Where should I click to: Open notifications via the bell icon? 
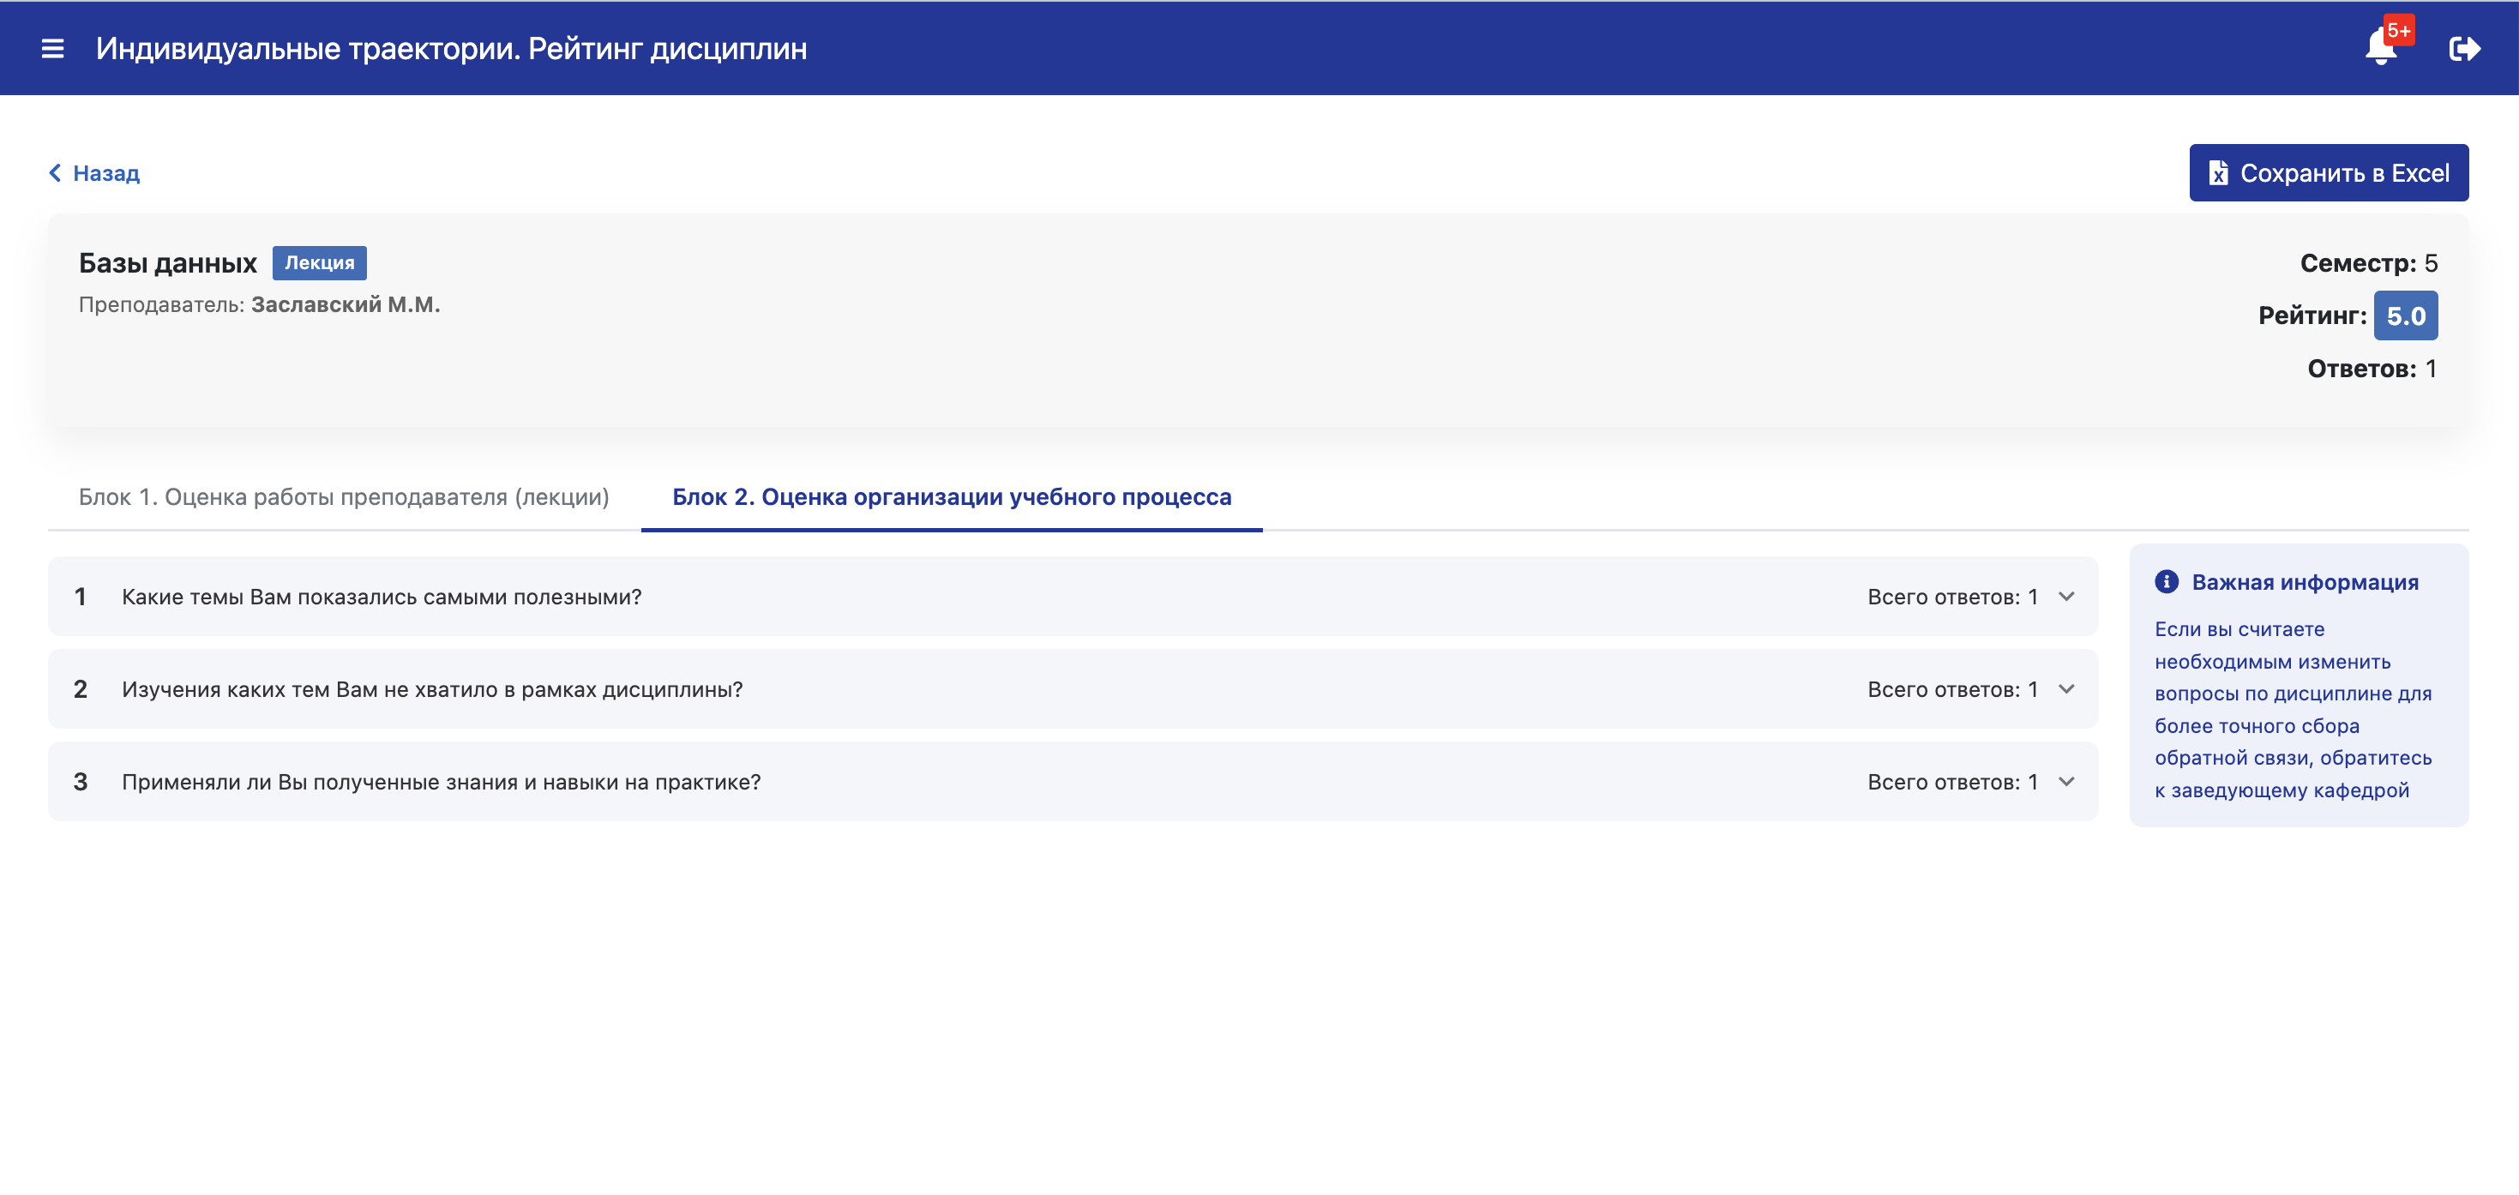pos(2380,47)
